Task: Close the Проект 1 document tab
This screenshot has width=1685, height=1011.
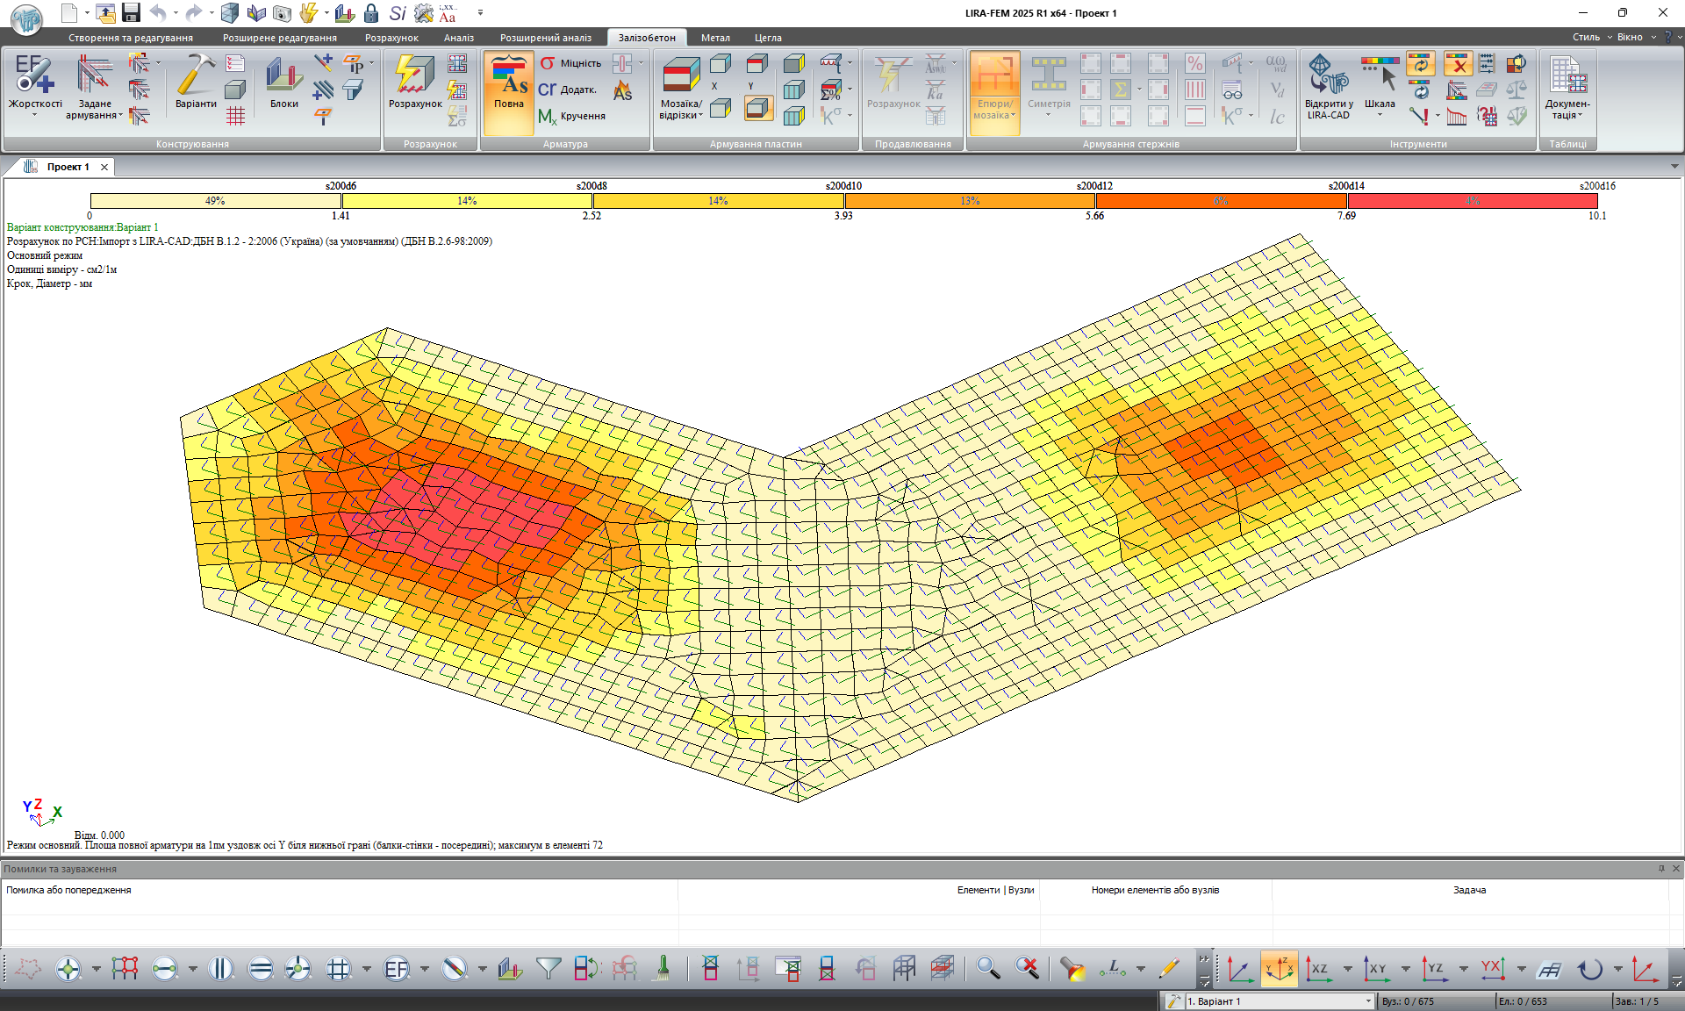Action: pyautogui.click(x=104, y=167)
